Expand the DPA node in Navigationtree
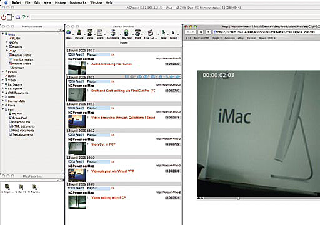The height and width of the screenshot is (225, 320). click(x=7, y=42)
